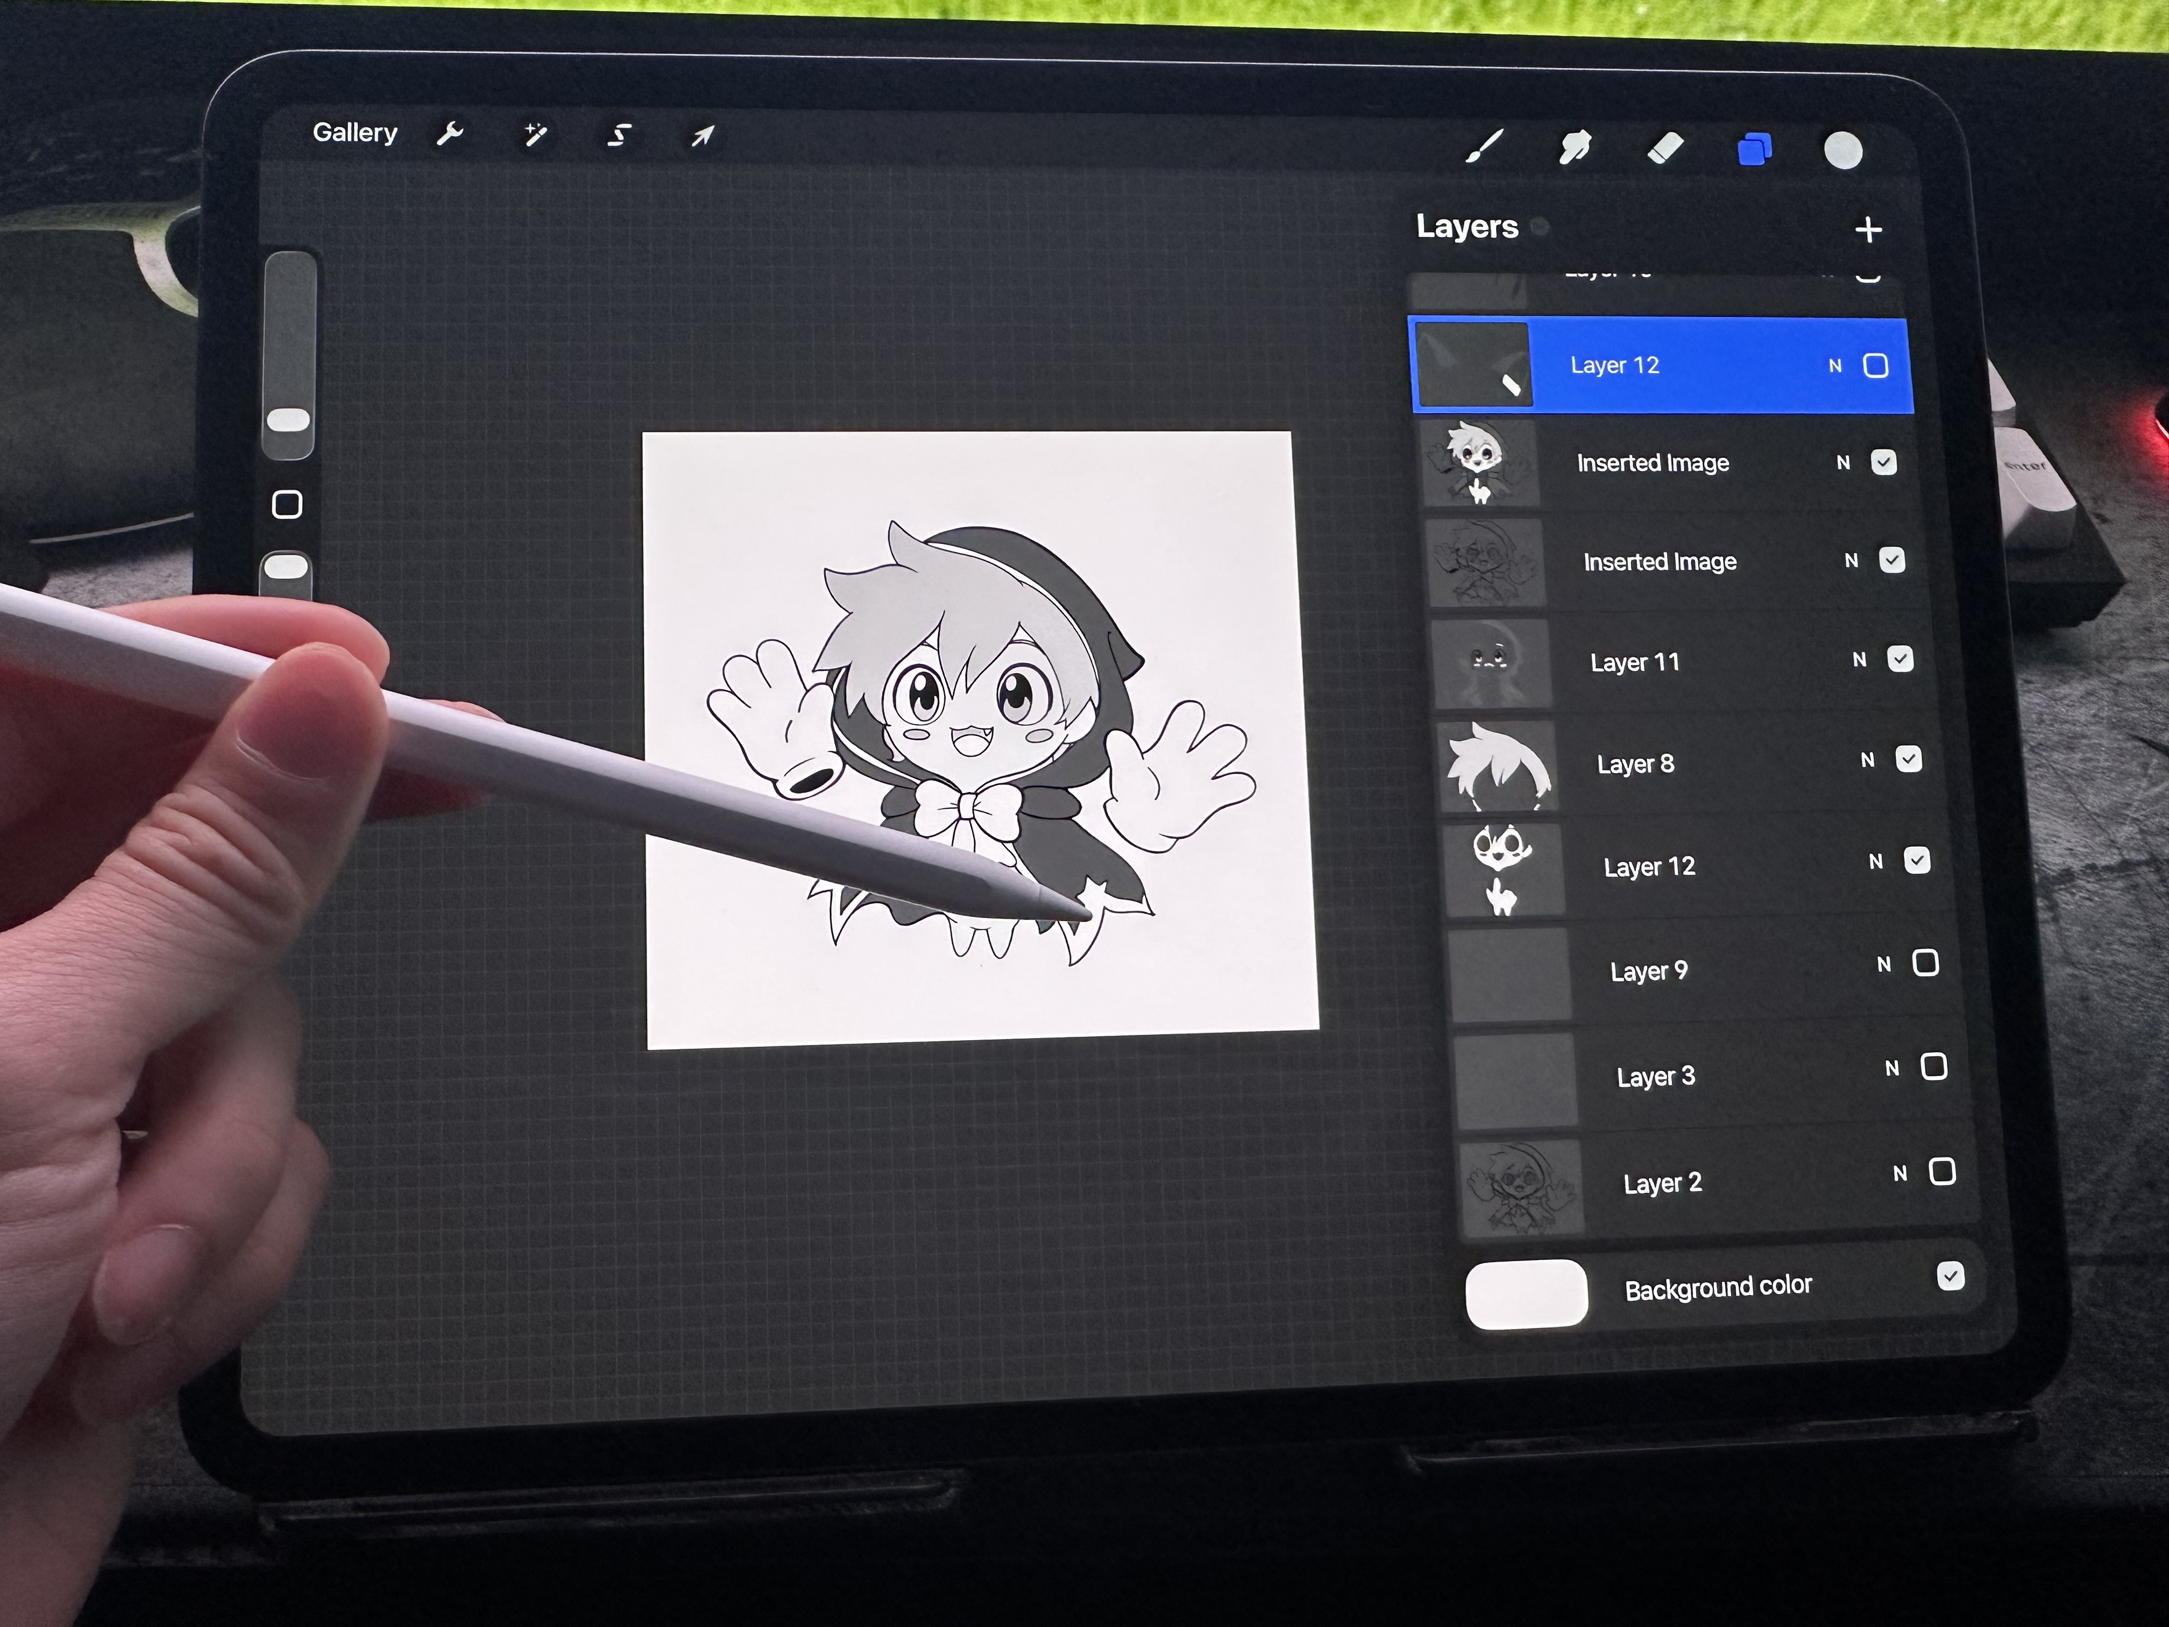Open the Adjustments magic wand menu
This screenshot has height=1627, width=2169.
535,135
